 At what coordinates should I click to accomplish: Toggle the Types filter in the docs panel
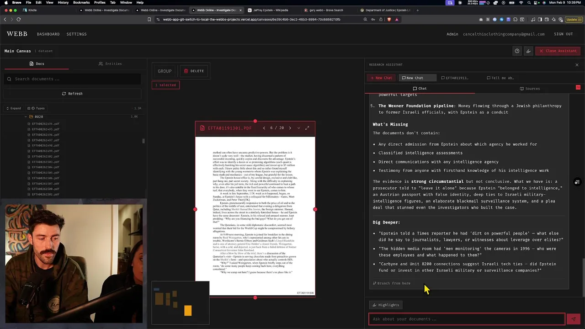point(36,108)
